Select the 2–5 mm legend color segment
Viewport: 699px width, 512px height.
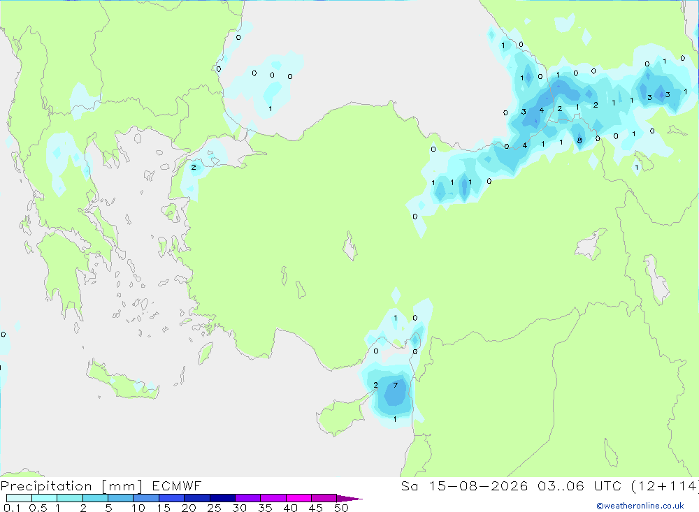point(95,498)
